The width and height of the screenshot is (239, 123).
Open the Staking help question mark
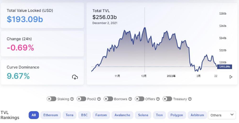coord(72,99)
